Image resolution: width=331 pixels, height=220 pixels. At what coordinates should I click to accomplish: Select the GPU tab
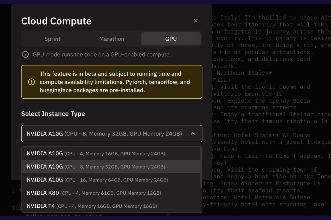point(171,39)
